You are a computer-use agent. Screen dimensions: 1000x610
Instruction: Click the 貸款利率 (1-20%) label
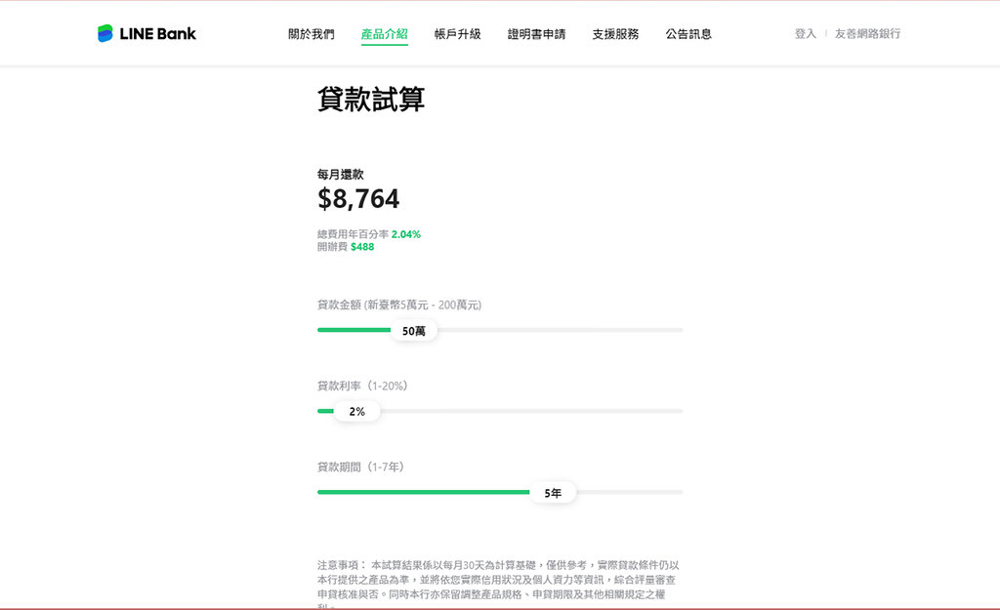[x=362, y=386]
